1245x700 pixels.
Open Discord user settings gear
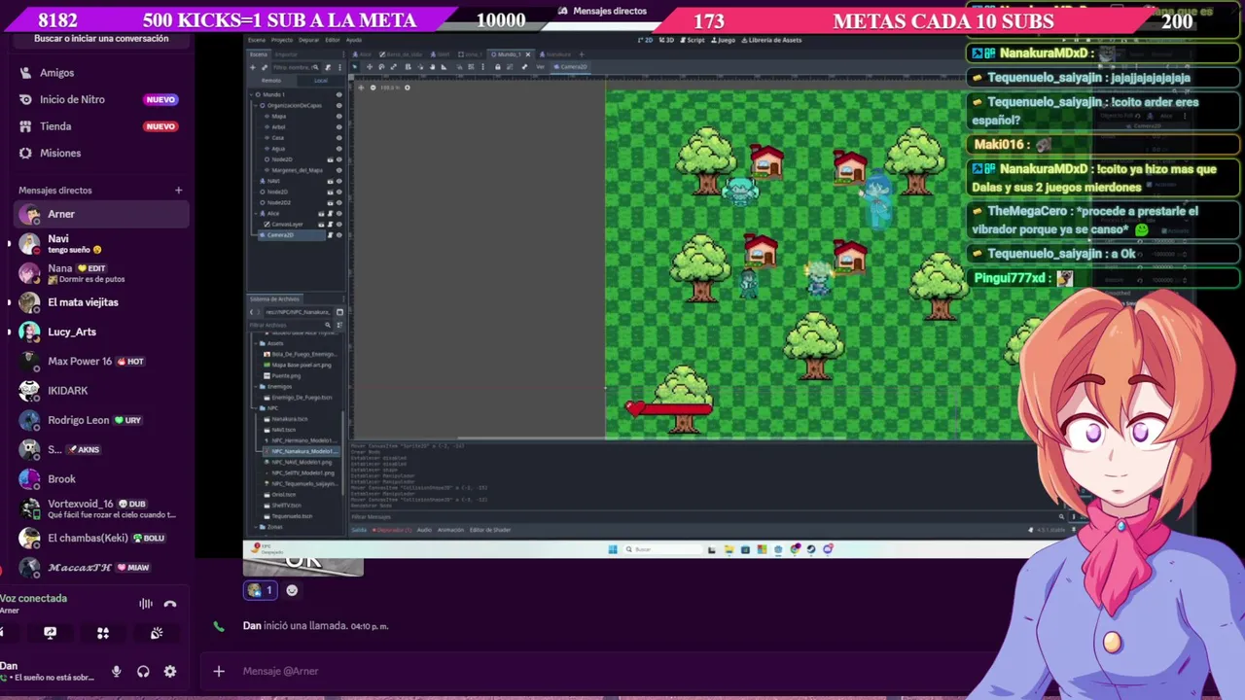pyautogui.click(x=170, y=671)
